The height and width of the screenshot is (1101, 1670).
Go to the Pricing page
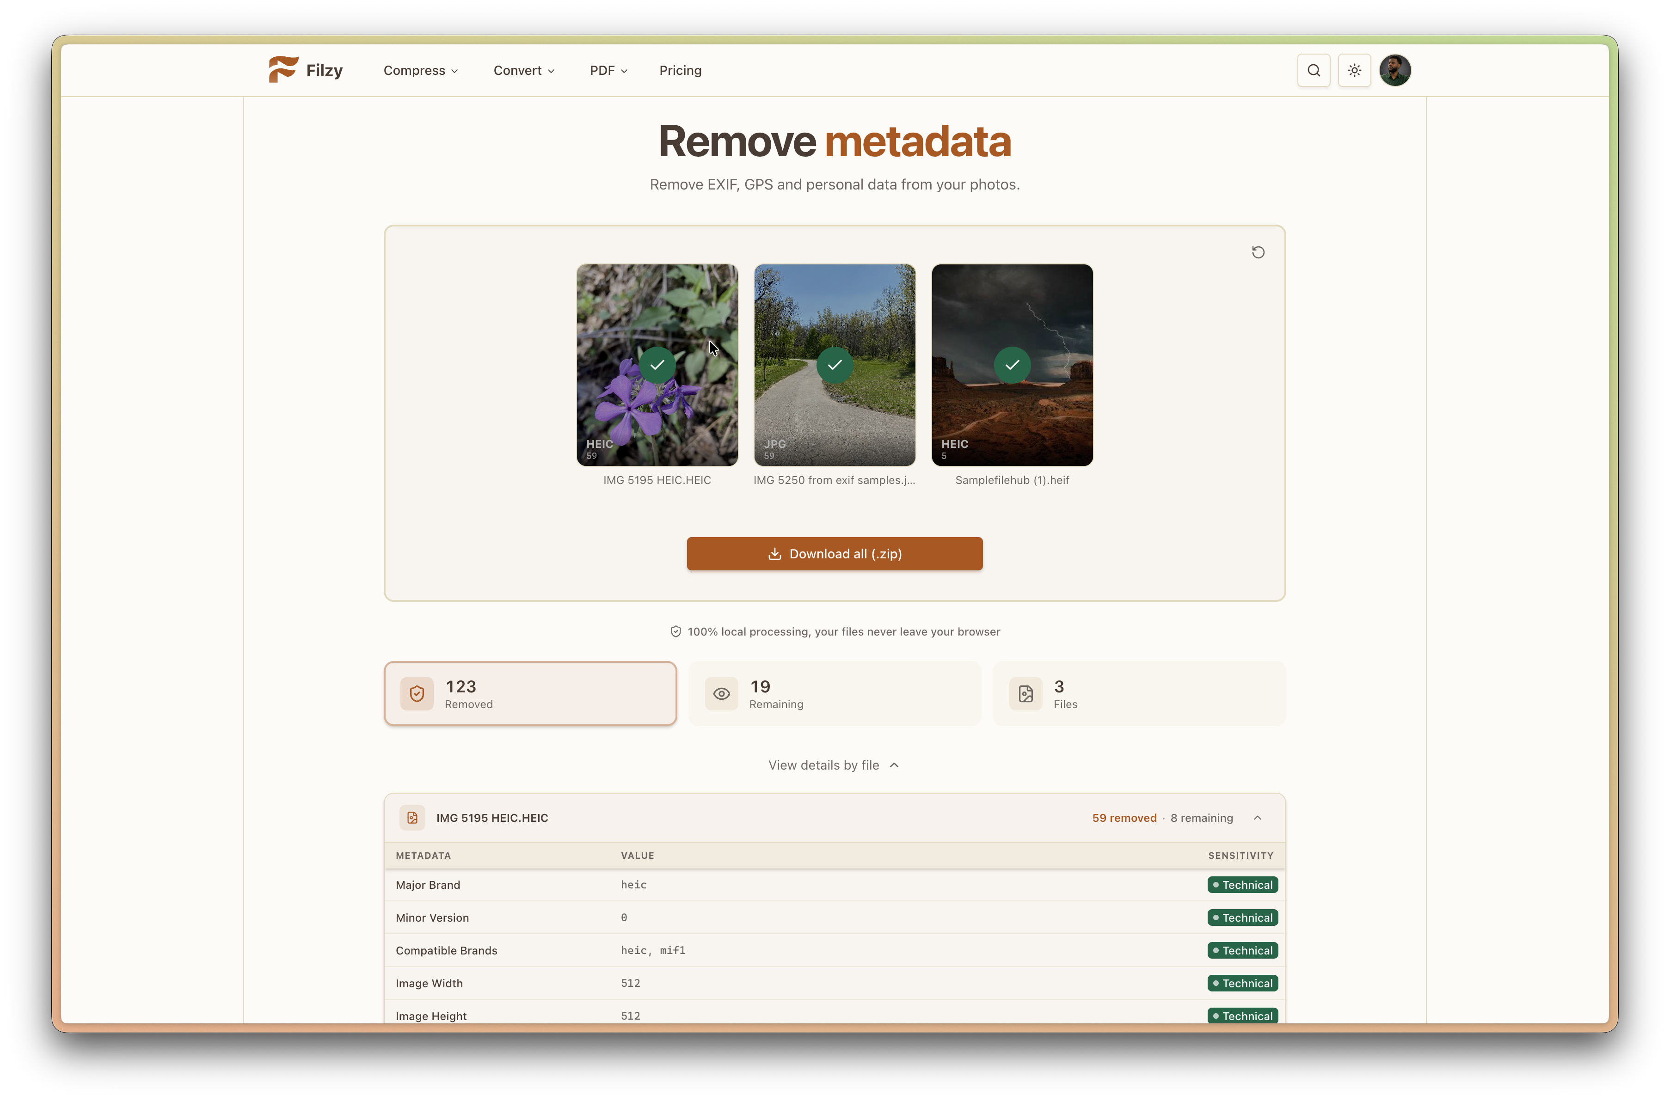point(680,70)
